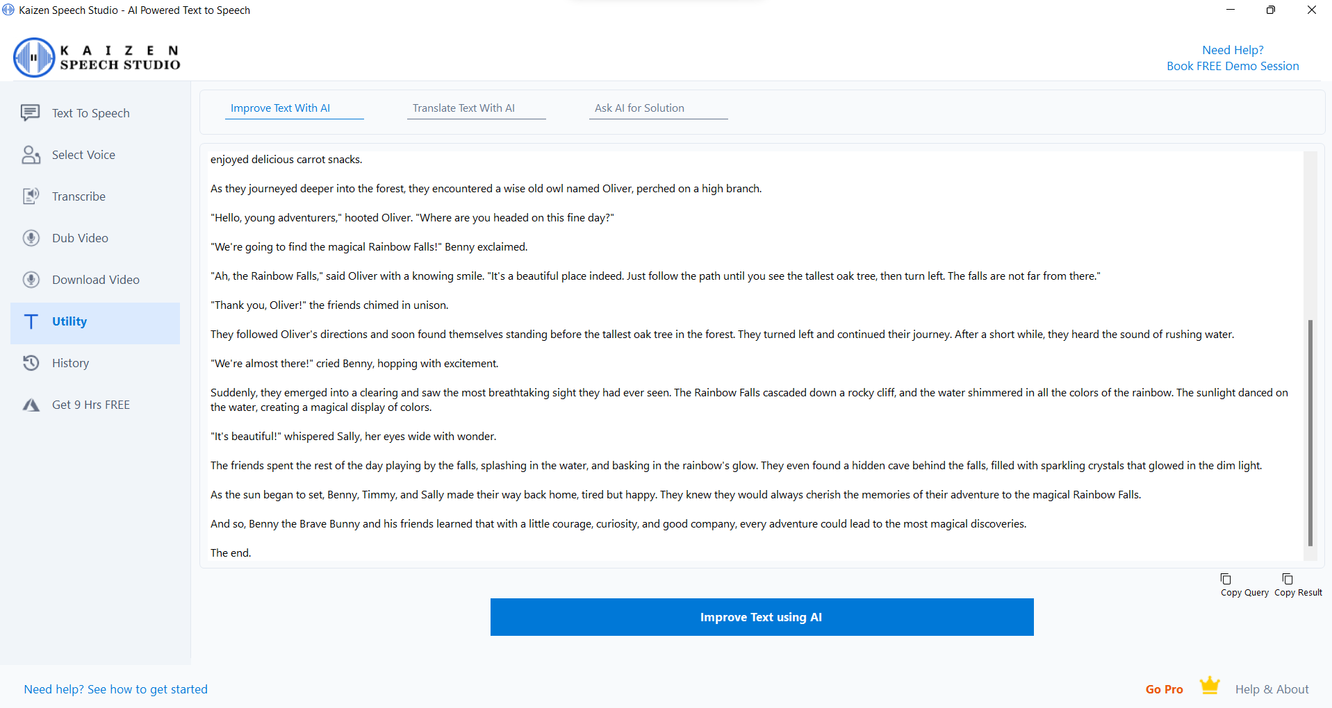Click the Copy Query icon
1332x708 pixels.
click(x=1226, y=579)
